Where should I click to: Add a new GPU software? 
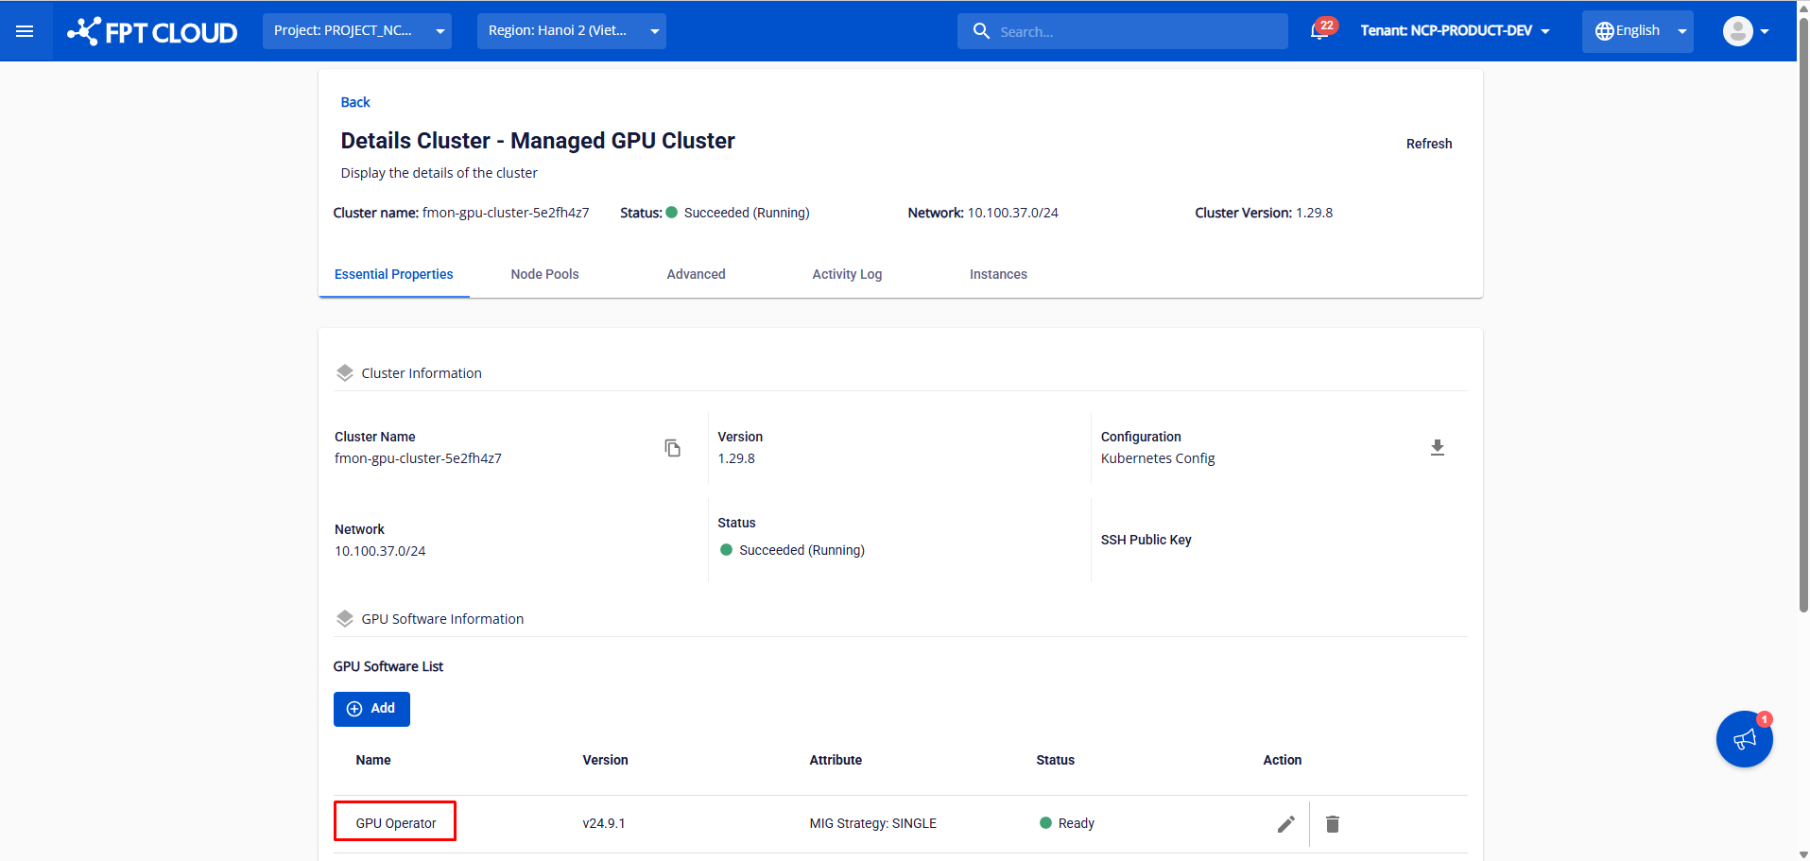click(x=371, y=709)
